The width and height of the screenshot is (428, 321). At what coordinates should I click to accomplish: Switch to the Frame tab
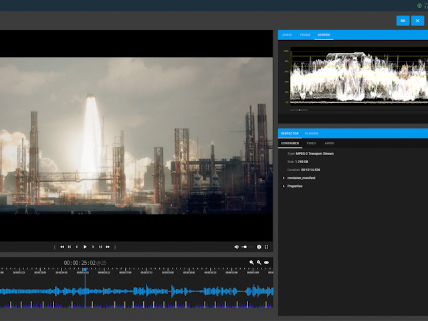305,35
